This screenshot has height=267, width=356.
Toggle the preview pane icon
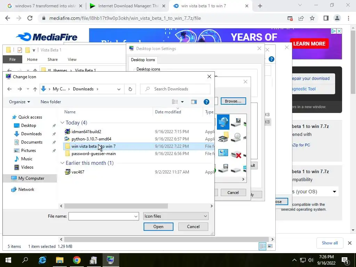[x=194, y=102]
